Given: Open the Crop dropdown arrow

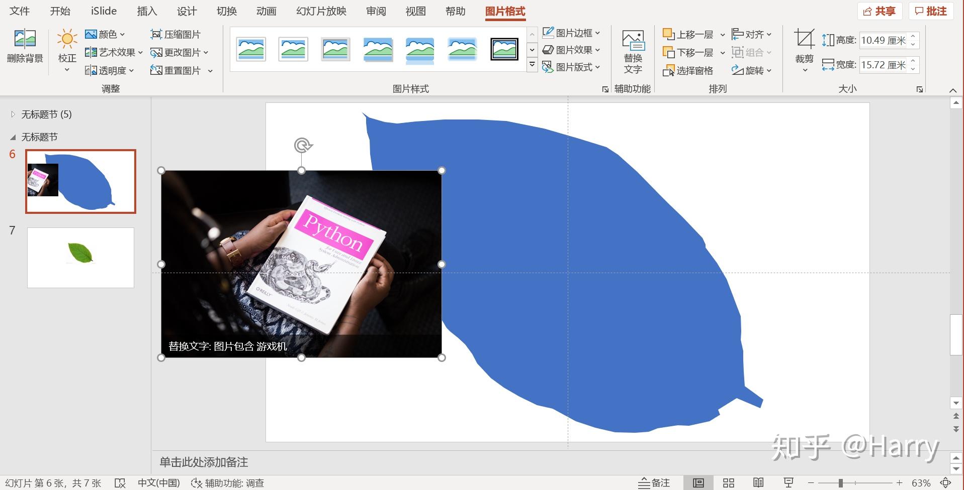Looking at the screenshot, I should (805, 70).
